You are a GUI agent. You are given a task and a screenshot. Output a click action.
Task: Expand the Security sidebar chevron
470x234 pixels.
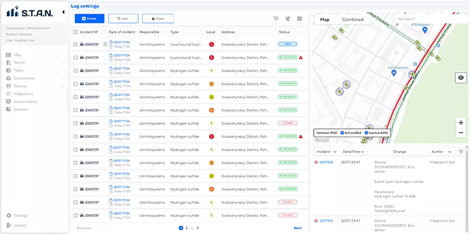[64, 86]
